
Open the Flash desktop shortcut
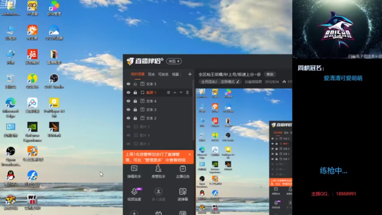tap(32, 178)
